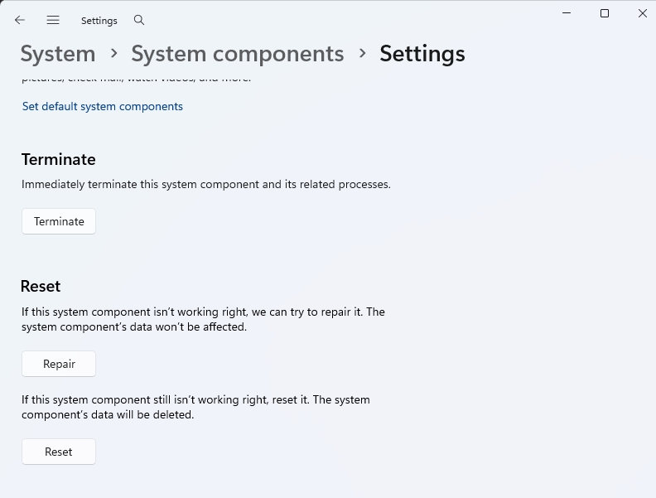Click chevron between System and System components

coord(113,54)
